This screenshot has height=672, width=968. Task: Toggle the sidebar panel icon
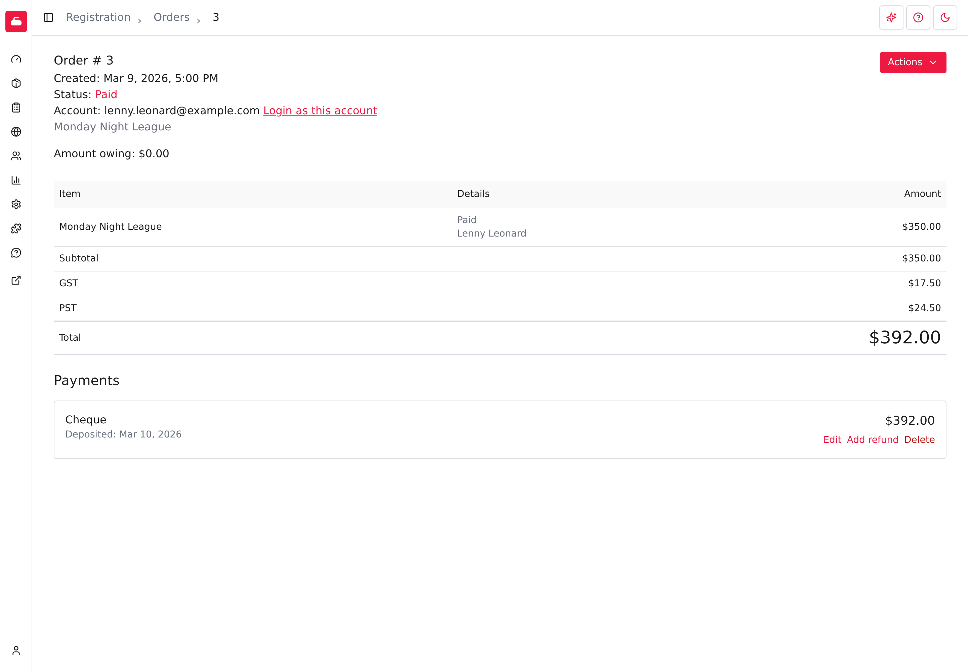coord(48,17)
